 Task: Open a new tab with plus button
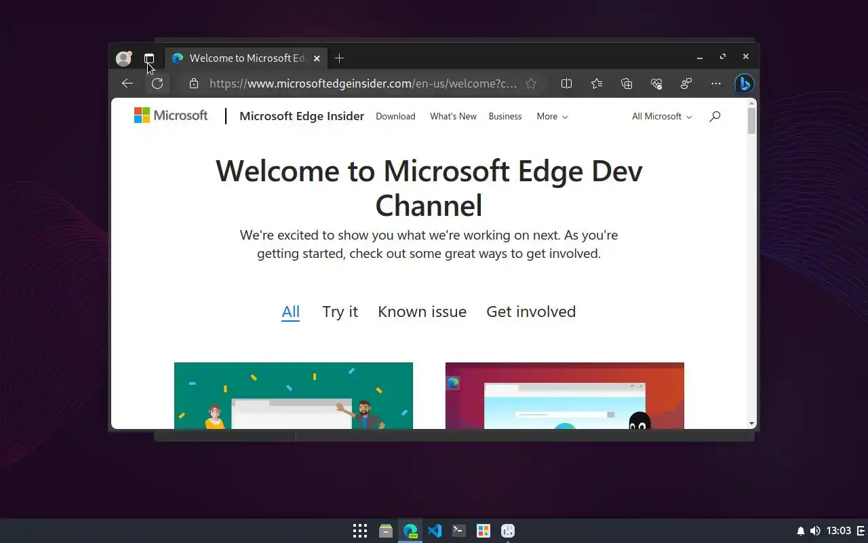tap(339, 58)
